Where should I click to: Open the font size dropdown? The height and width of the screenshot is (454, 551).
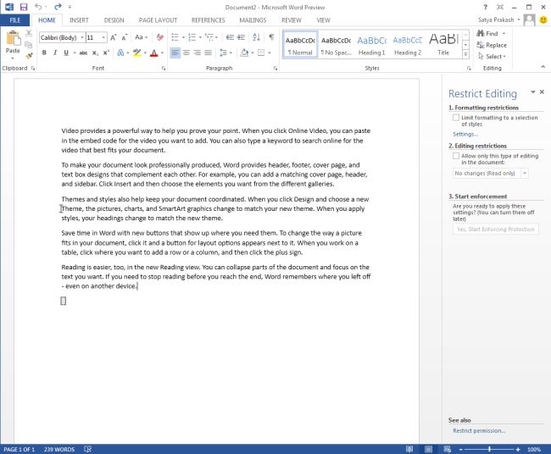coord(103,37)
